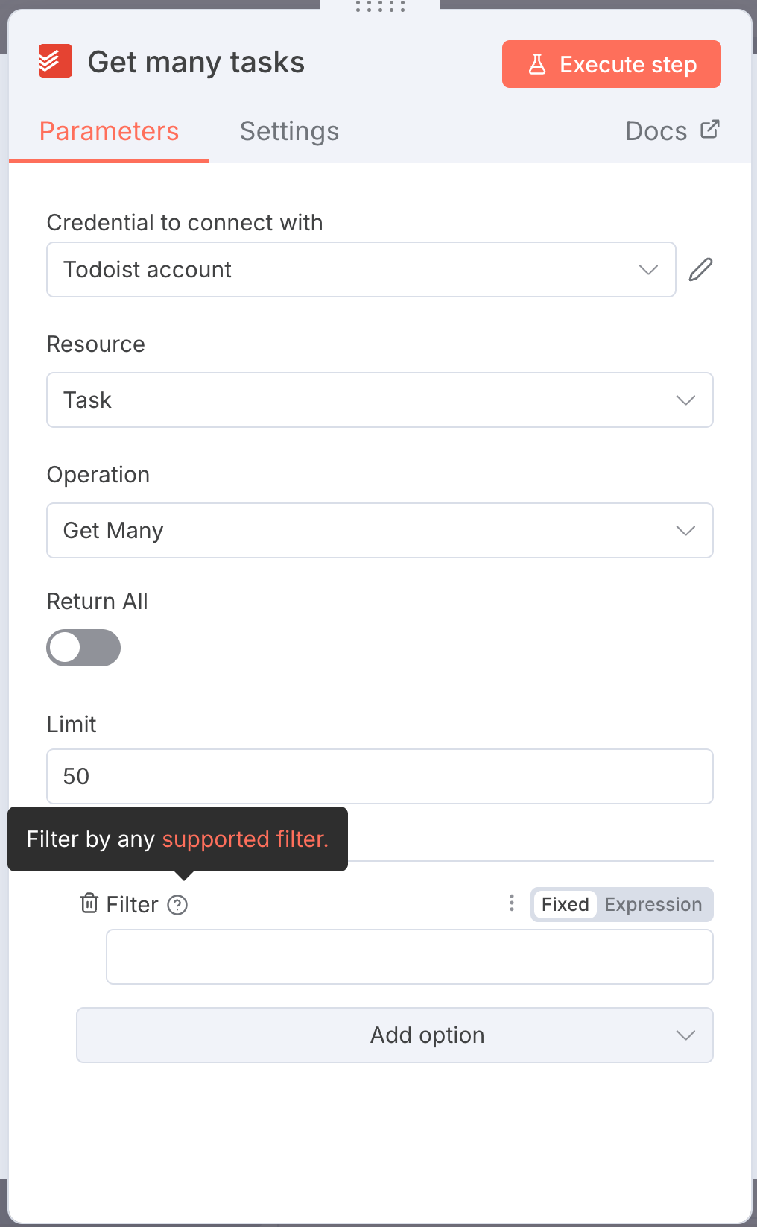The height and width of the screenshot is (1227, 757).
Task: Click the flask icon on Execute step
Action: [x=537, y=64]
